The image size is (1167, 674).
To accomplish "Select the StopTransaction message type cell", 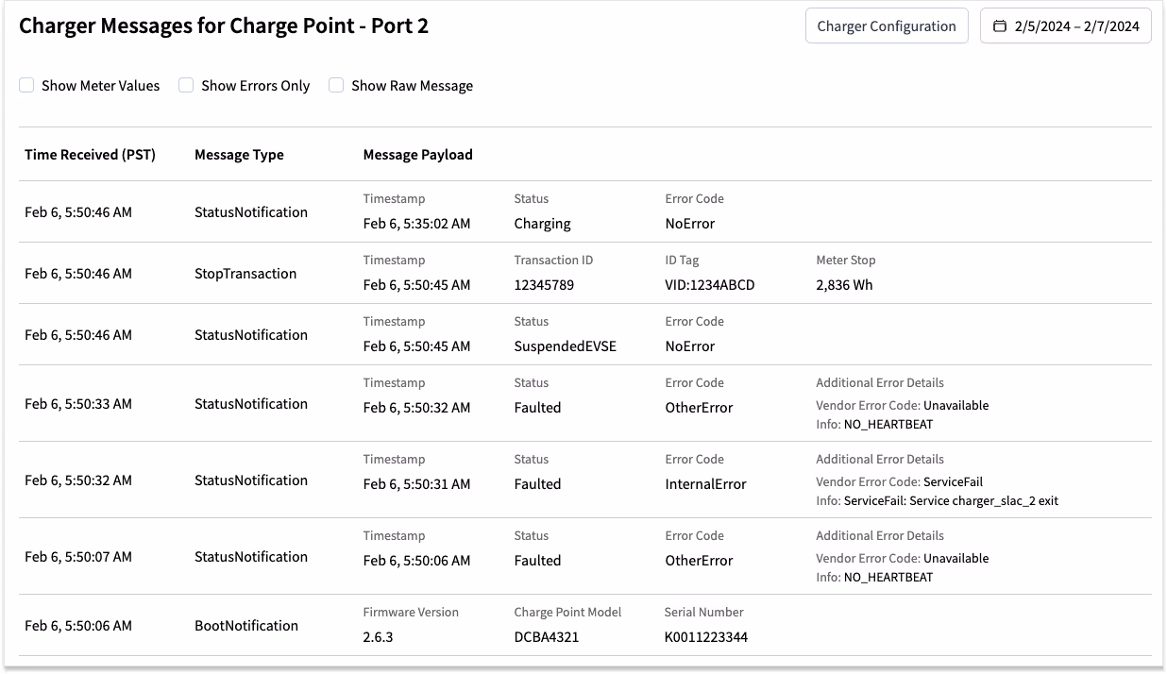I will pos(245,274).
